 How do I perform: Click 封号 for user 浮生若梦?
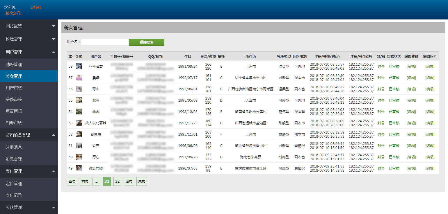(381, 66)
